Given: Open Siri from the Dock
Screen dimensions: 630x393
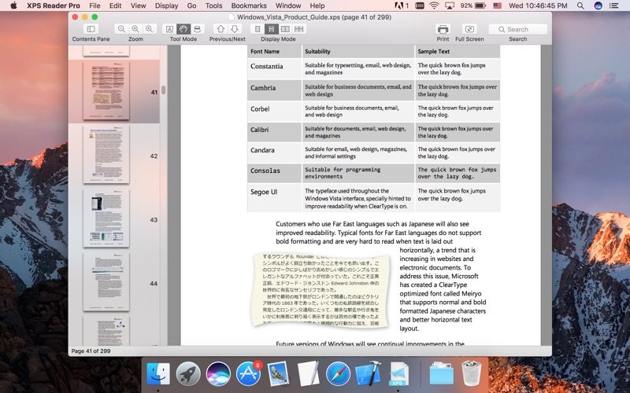Looking at the screenshot, I should click(x=218, y=374).
